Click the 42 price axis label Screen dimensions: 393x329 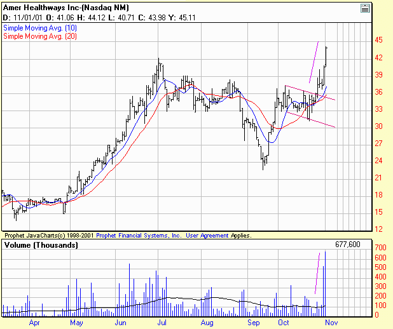coord(379,58)
